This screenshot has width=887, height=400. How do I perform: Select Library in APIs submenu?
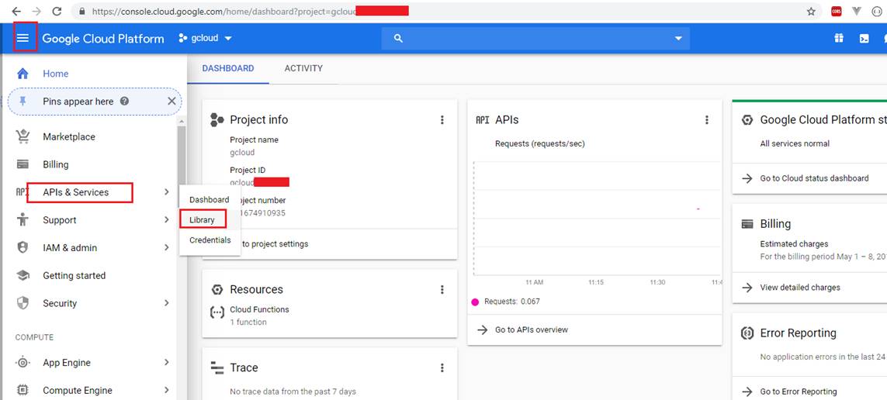203,219
